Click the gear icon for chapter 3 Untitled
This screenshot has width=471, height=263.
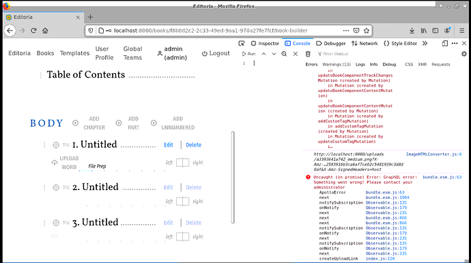click(56, 223)
